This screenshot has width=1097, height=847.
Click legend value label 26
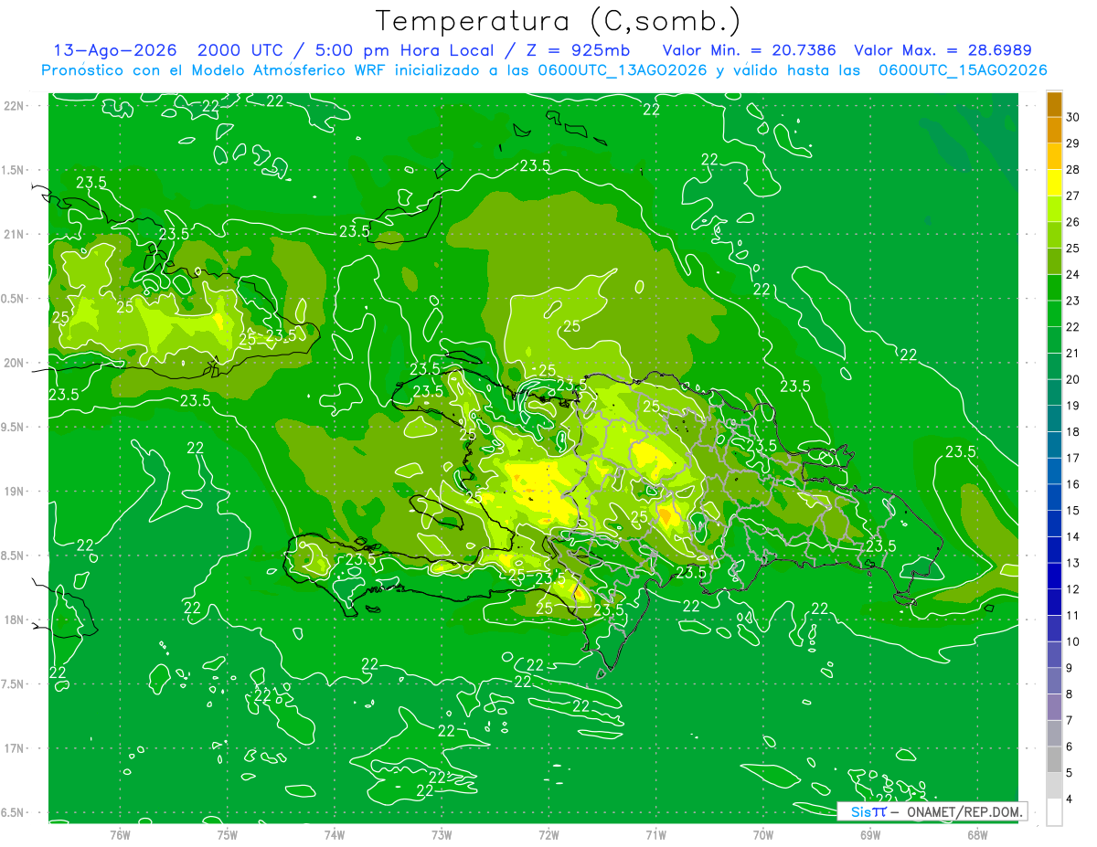[1072, 222]
